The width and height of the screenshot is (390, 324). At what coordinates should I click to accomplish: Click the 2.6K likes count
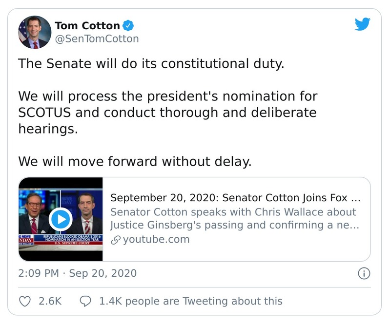50,301
